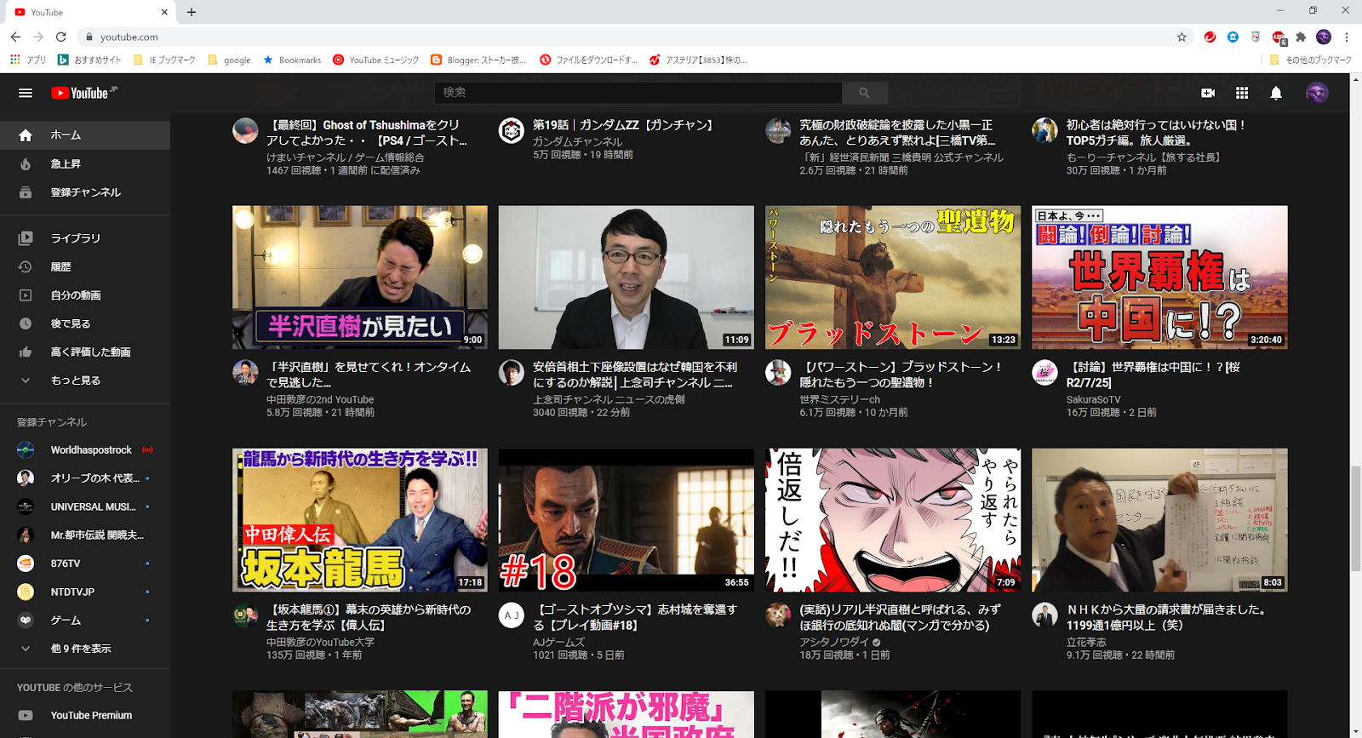Viewport: 1362px width, 738px height.
Task: Open the google bookmark folder
Action: click(x=229, y=60)
